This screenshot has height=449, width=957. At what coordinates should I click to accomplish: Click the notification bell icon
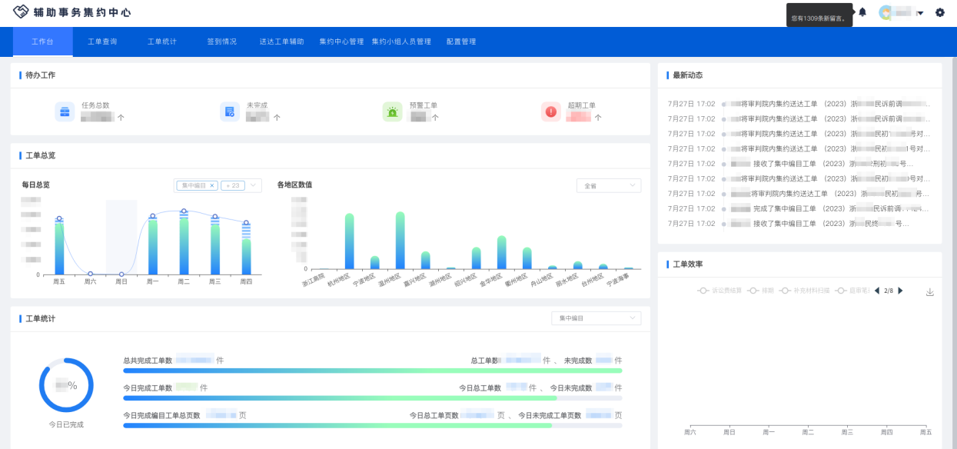862,12
